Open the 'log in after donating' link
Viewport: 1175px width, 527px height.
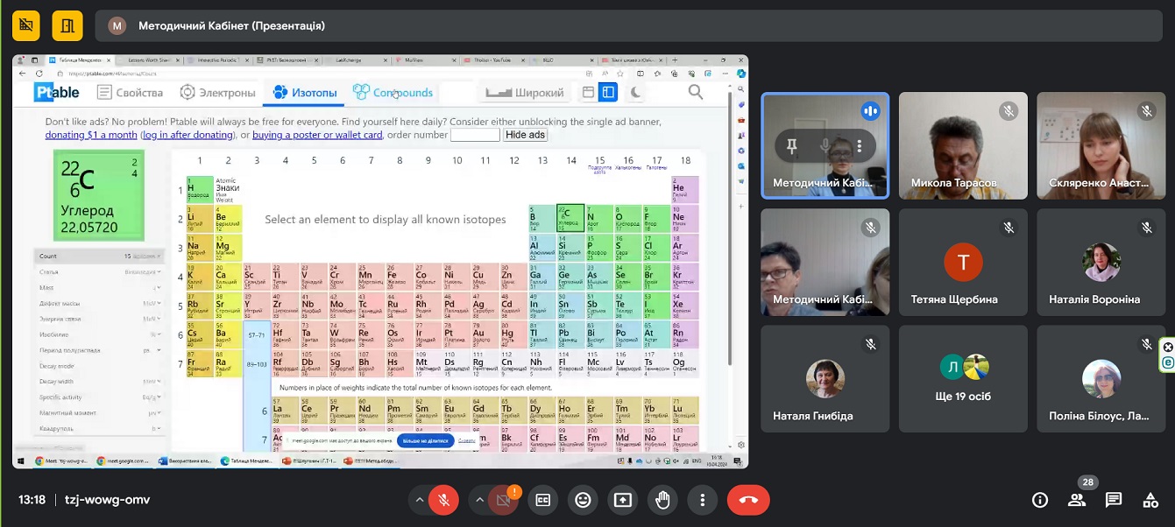tap(188, 135)
